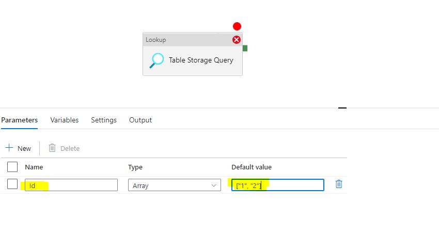Image resolution: width=439 pixels, height=249 pixels.
Task: Click the plus icon to add new parameter
Action: [x=9, y=148]
